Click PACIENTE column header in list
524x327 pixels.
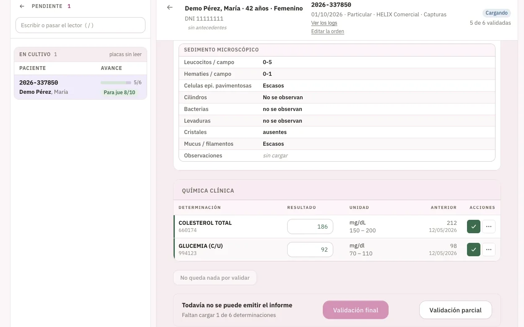(33, 68)
